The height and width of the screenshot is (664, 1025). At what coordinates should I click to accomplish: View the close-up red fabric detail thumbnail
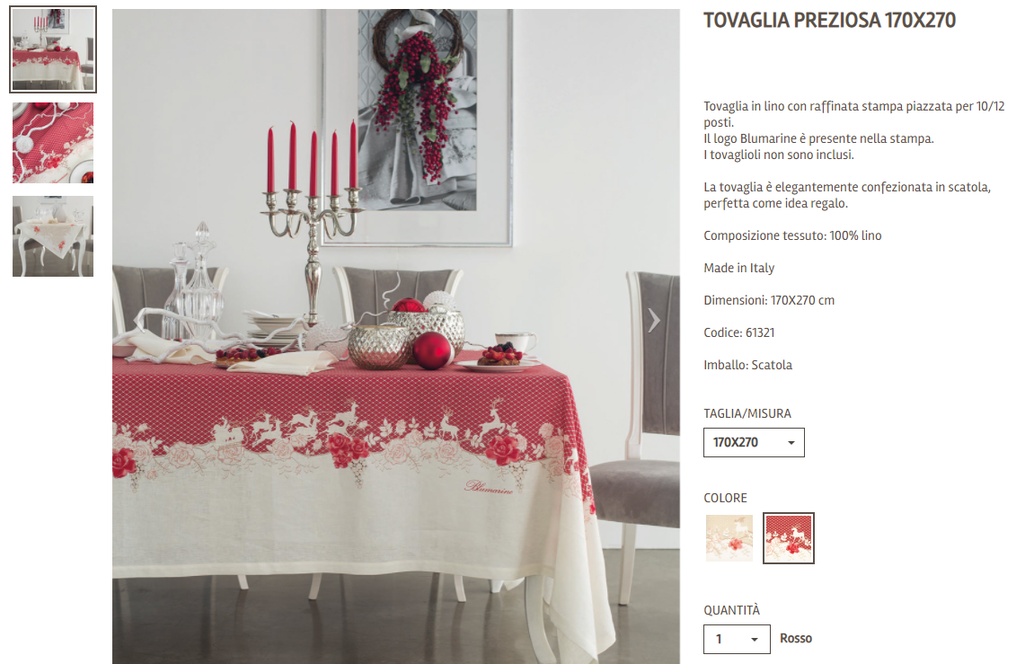[x=53, y=143]
